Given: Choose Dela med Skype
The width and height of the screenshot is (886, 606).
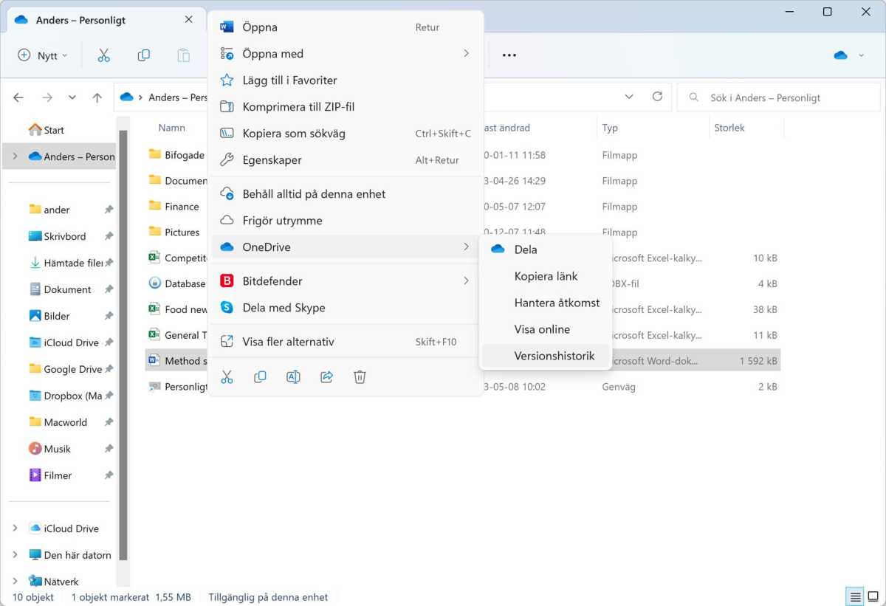Looking at the screenshot, I should [346, 308].
